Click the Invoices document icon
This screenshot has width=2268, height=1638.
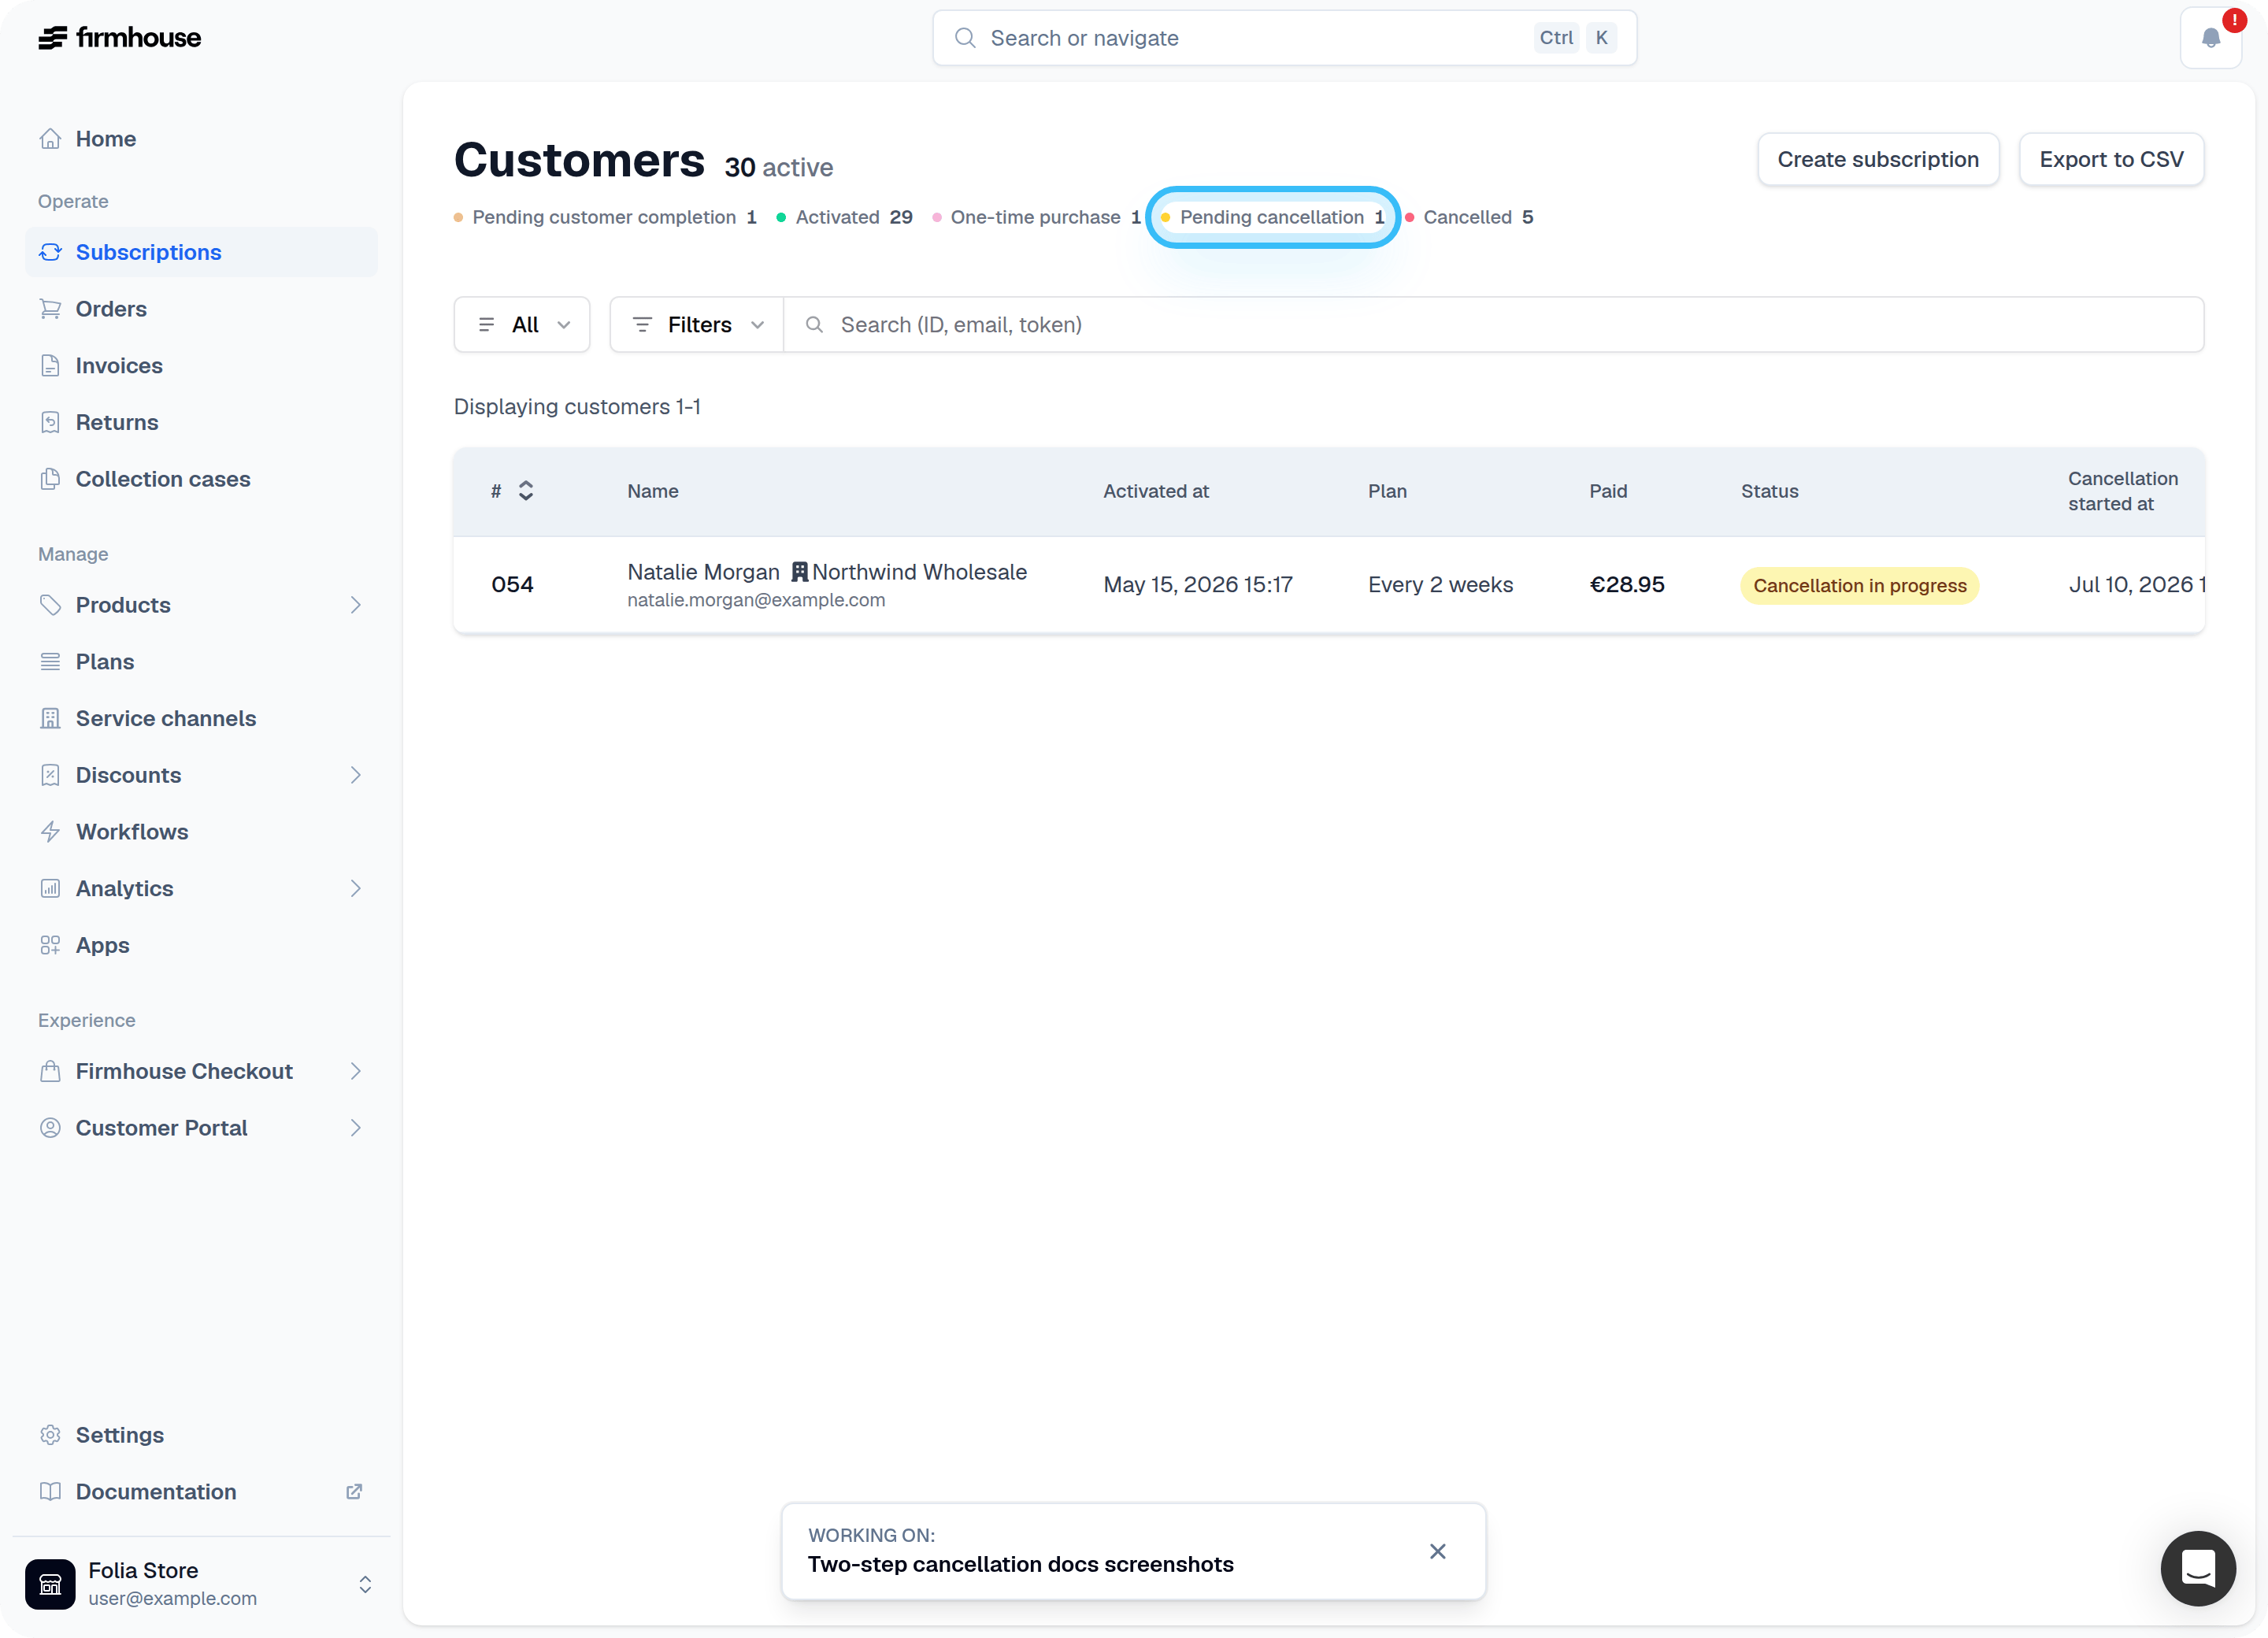pos(50,366)
